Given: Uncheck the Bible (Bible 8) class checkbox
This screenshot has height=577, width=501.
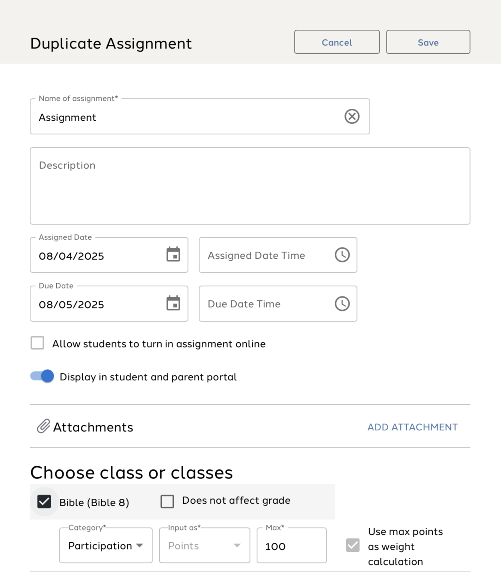Looking at the screenshot, I should 44,501.
